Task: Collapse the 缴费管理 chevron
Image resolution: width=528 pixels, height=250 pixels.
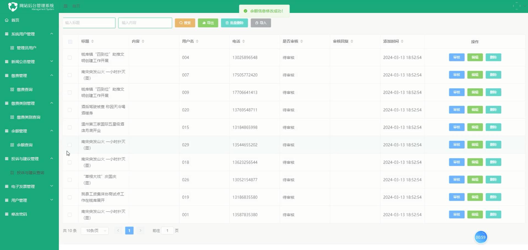Action: 52,75
